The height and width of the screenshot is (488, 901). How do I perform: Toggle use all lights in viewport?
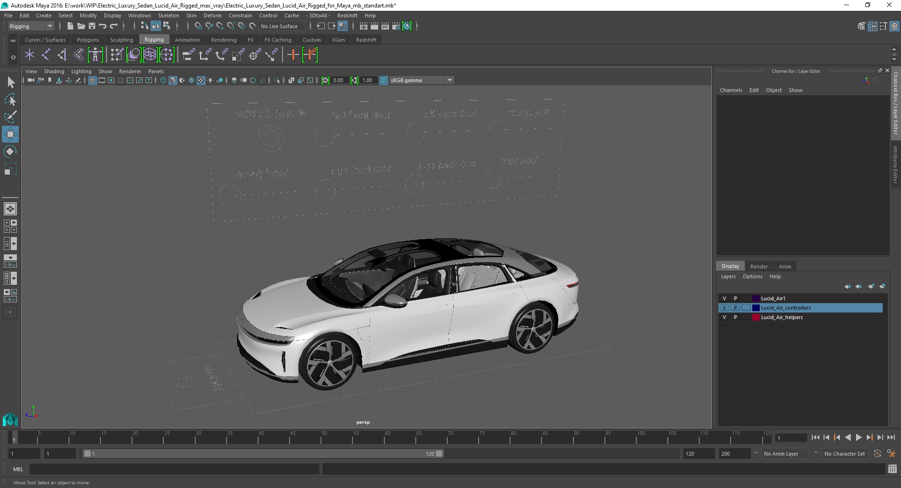tap(210, 80)
